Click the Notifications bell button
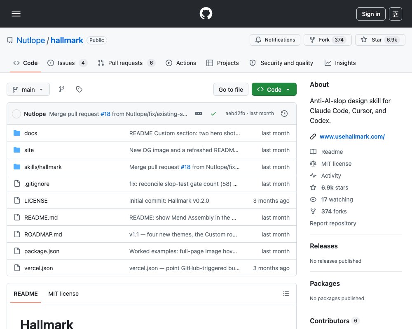This screenshot has height=329, width=412. point(275,40)
